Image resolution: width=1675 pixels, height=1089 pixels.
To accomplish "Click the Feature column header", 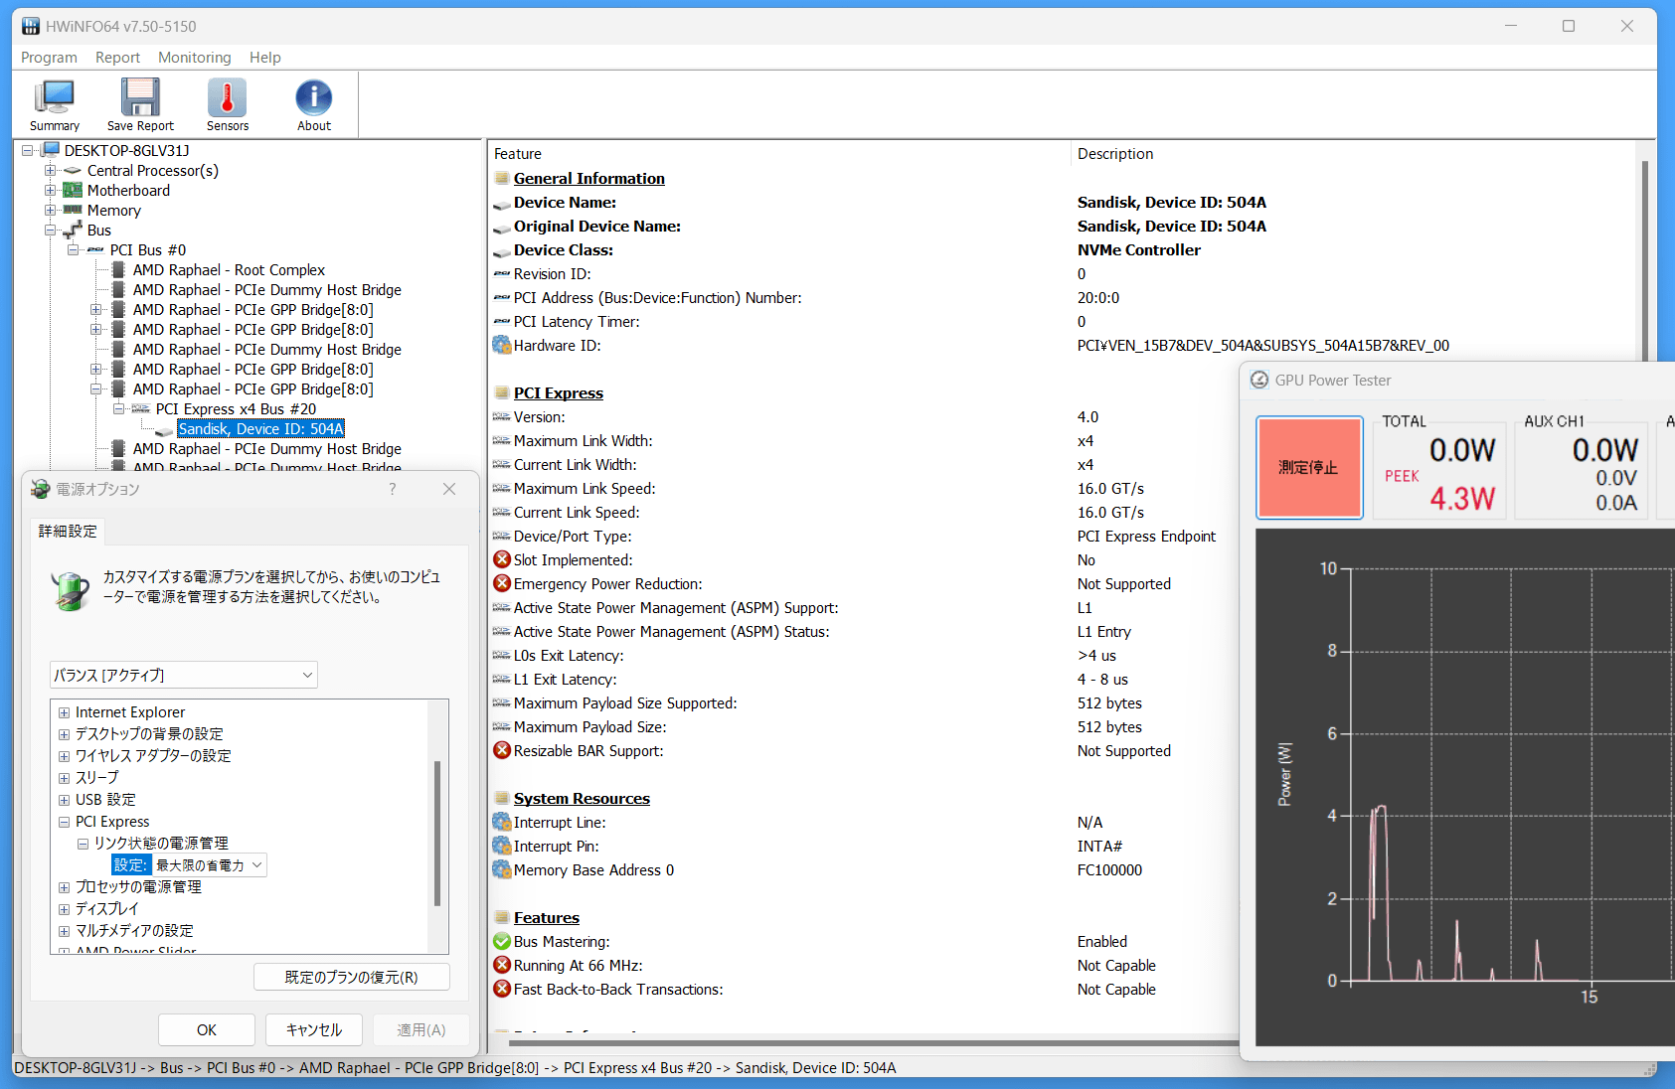I will click(518, 153).
